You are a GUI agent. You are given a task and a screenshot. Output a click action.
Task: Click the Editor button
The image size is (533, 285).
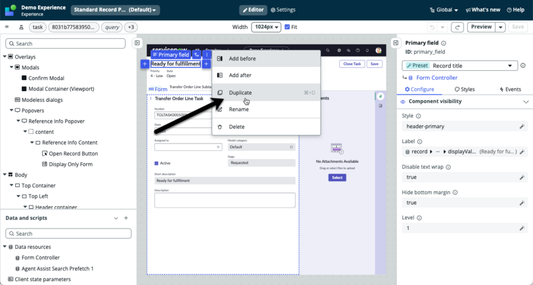point(253,10)
